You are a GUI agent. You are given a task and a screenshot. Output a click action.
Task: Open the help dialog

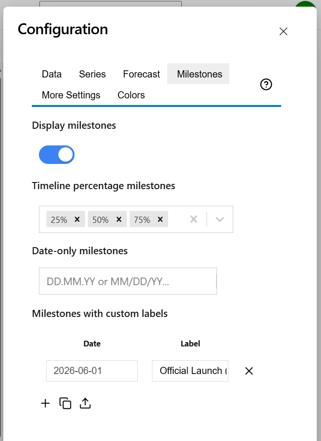[x=266, y=84]
